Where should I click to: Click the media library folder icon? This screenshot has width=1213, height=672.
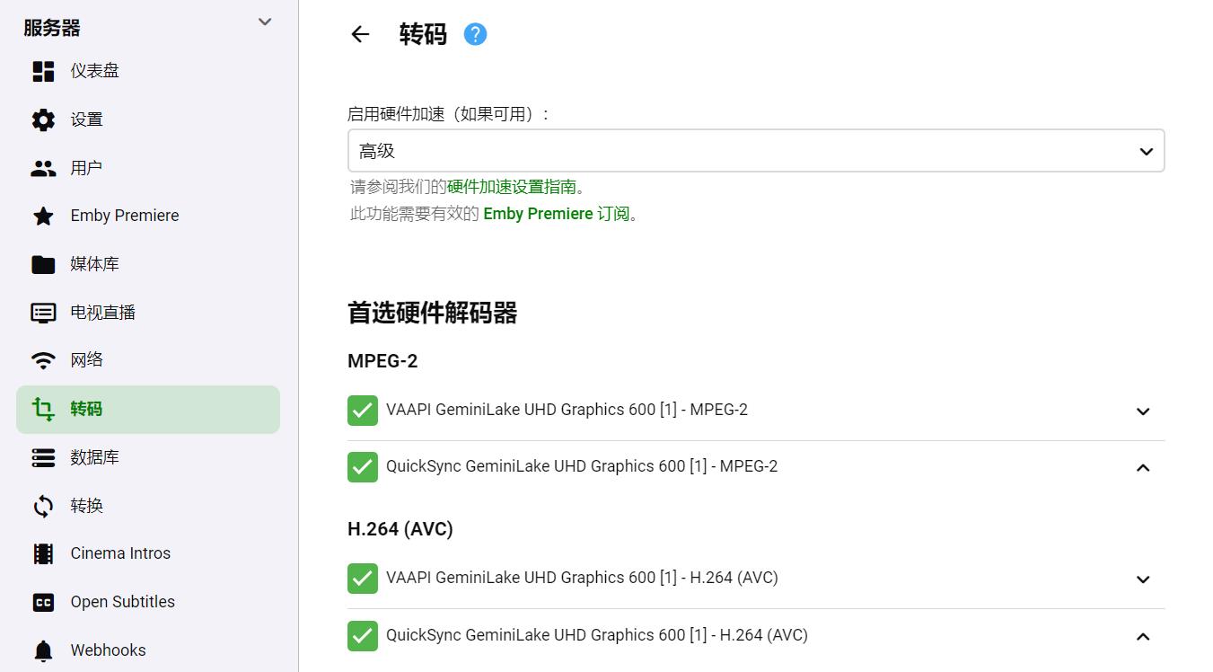coord(43,264)
